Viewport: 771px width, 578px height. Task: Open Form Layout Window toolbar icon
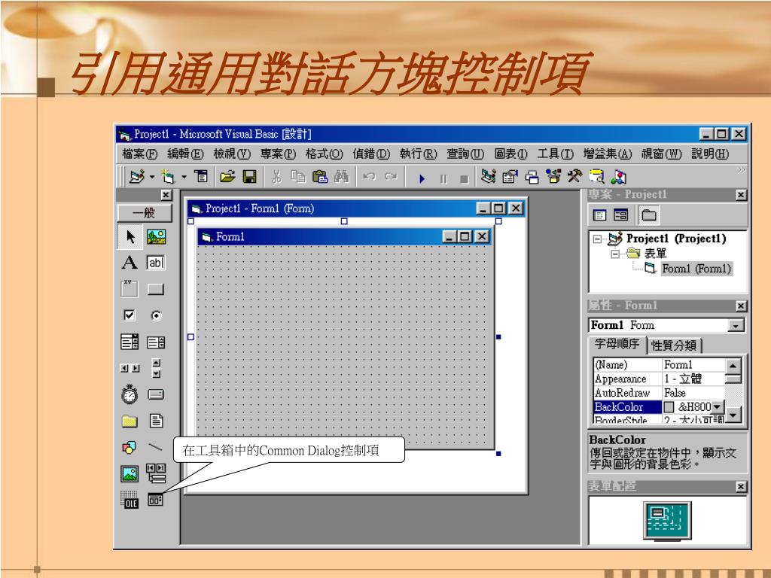[x=532, y=177]
